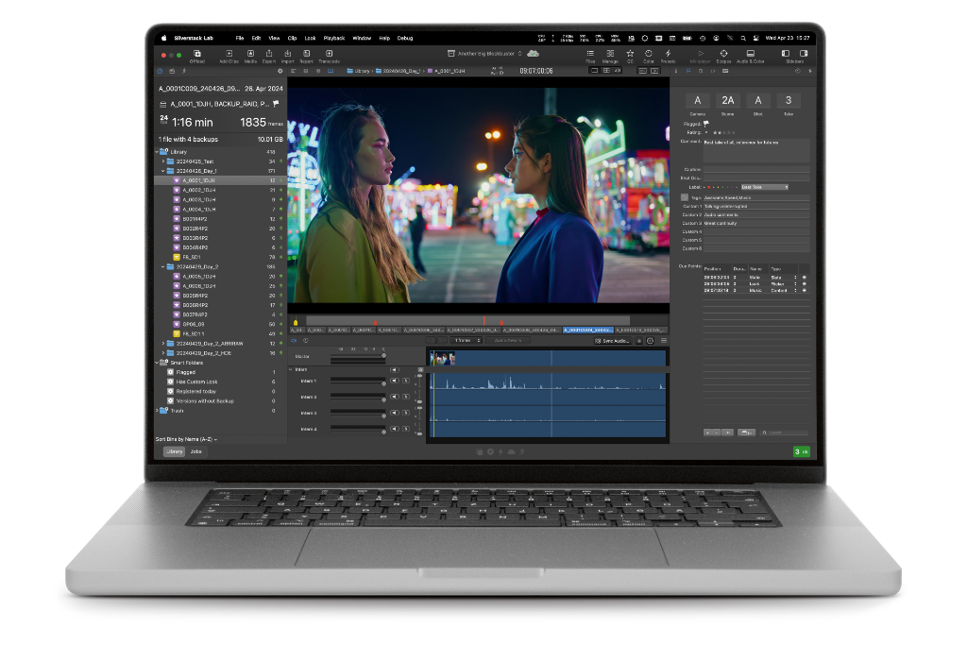Switch to the Jobs tab
967x645 pixels.
196,451
